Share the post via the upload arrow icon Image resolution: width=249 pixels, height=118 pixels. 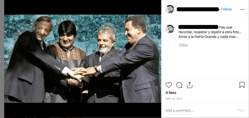point(190,85)
